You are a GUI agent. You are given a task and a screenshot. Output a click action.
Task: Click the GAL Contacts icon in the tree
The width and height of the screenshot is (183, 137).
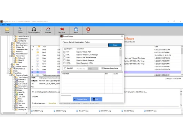17,84
